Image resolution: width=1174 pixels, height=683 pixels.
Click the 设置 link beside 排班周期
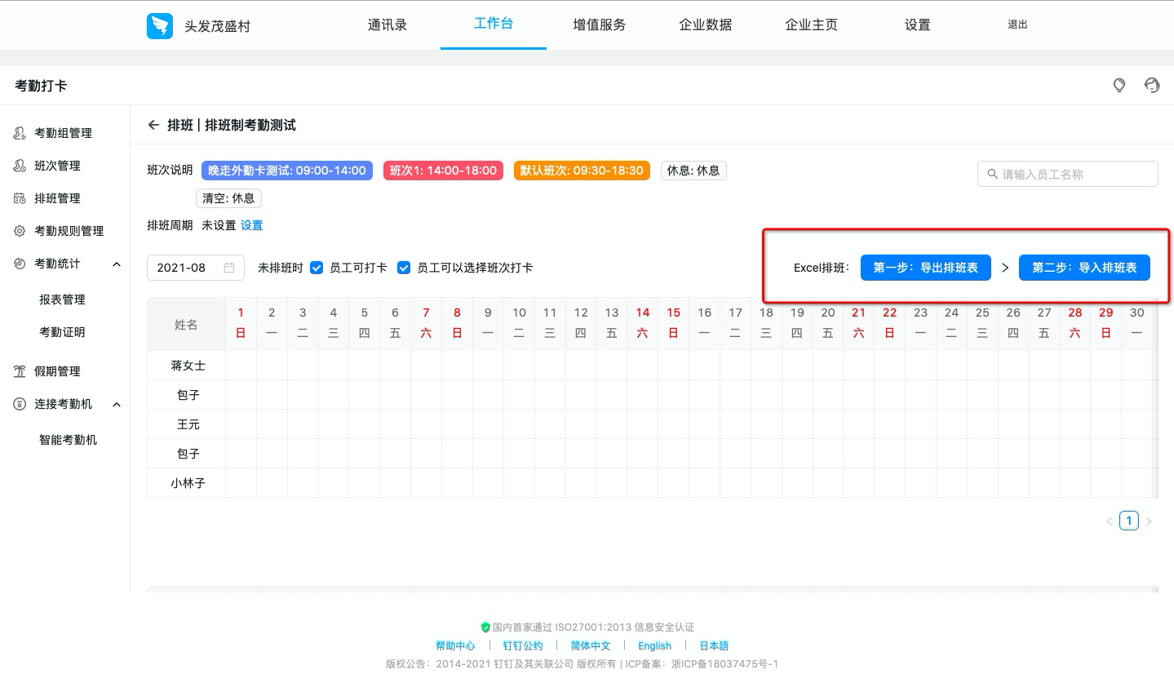click(x=251, y=225)
